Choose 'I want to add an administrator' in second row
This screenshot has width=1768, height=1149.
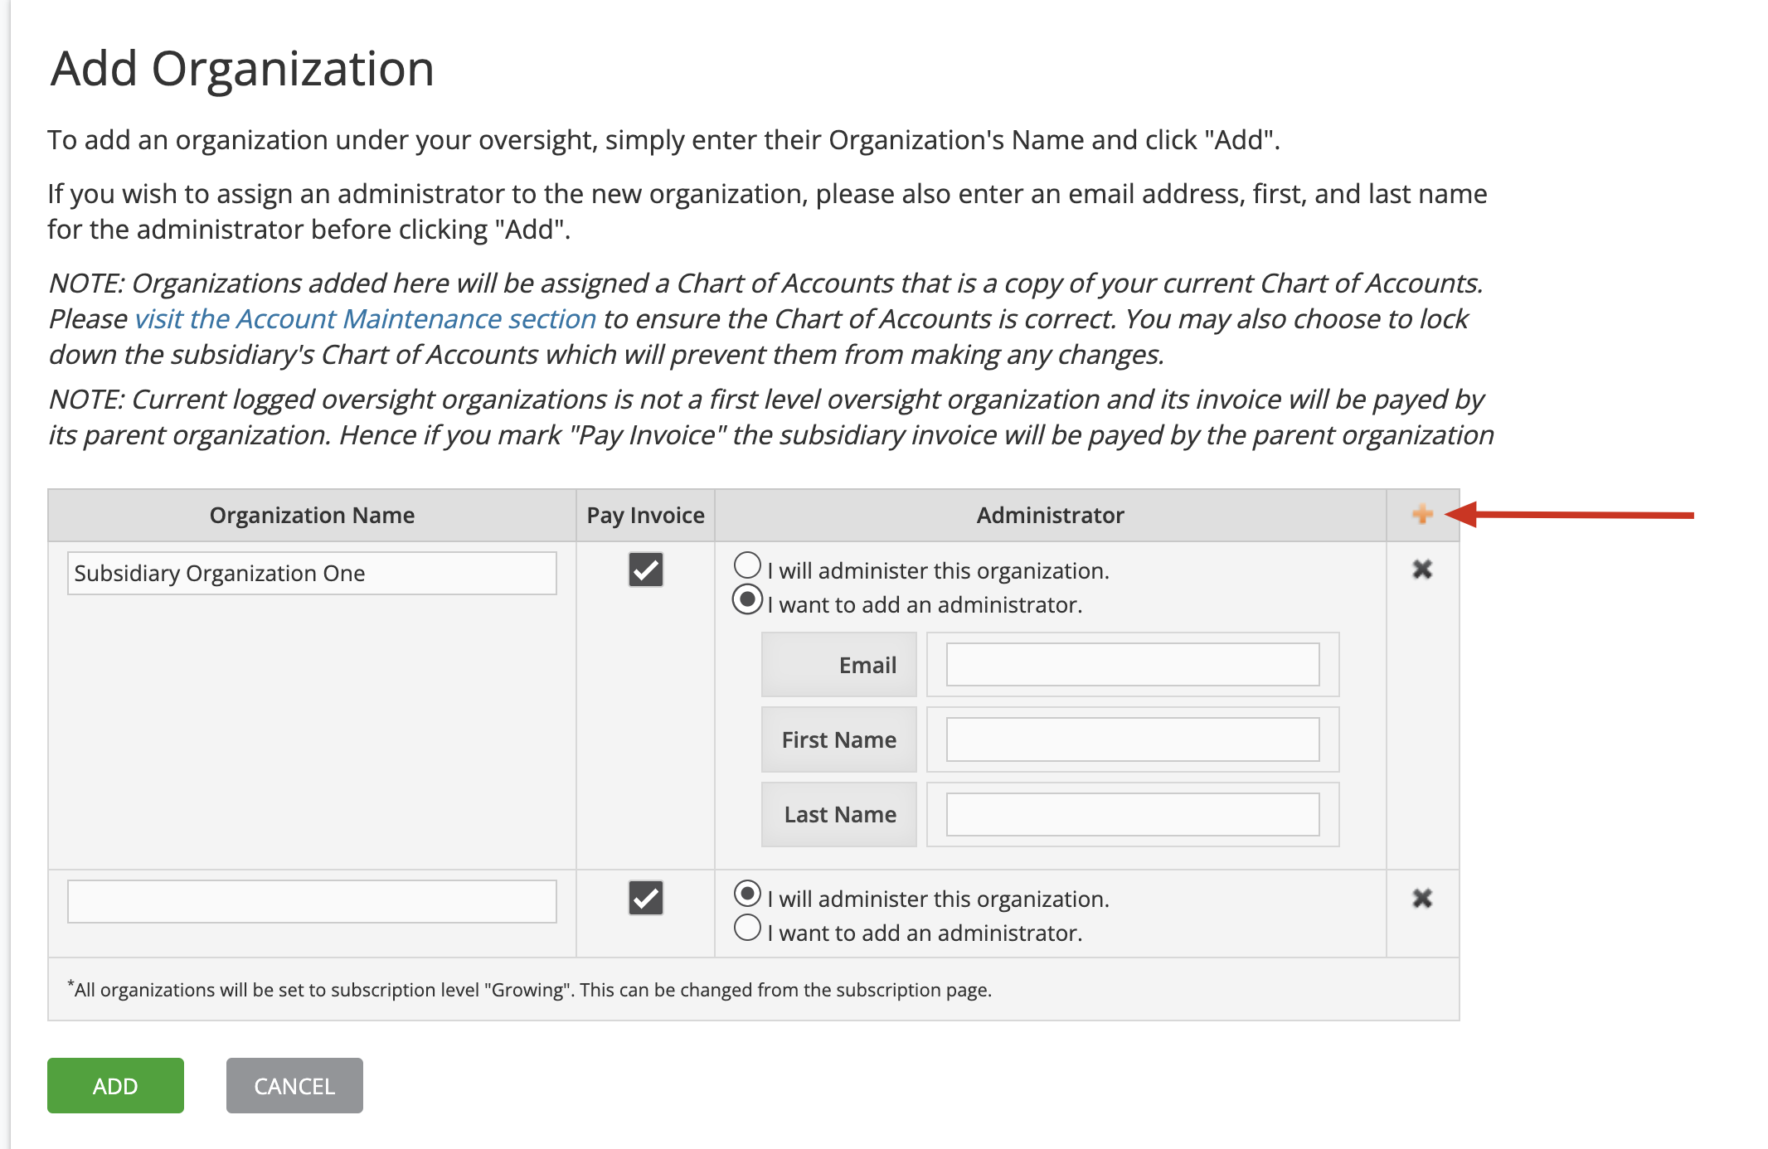[x=747, y=928]
